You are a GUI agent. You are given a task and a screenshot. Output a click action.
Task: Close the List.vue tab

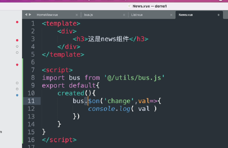coord(171,15)
